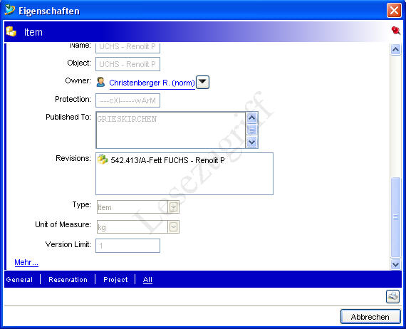Click the Published To scrollbar thumb

click(251, 130)
